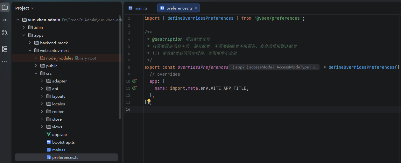Screen dimensions: 401x163
Task: Close the preferences.ts tab
Action: coord(196,8)
